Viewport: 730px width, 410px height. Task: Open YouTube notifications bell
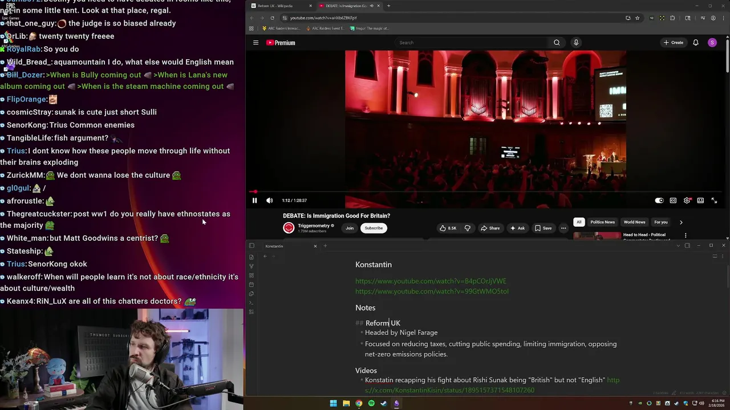(695, 43)
